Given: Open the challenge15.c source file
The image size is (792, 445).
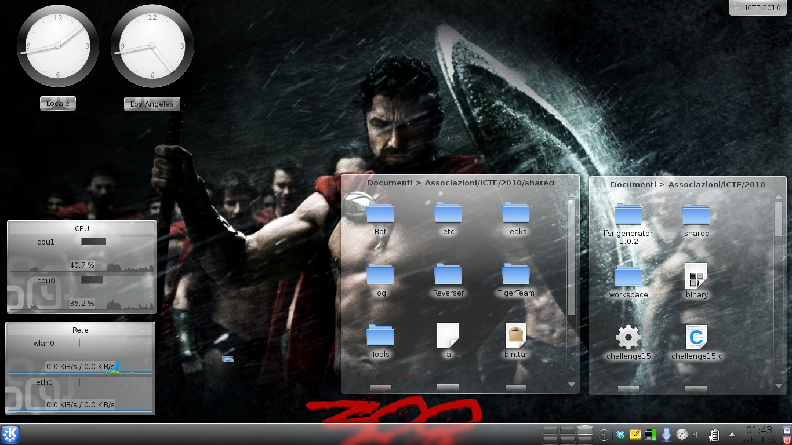Looking at the screenshot, I should click(696, 343).
